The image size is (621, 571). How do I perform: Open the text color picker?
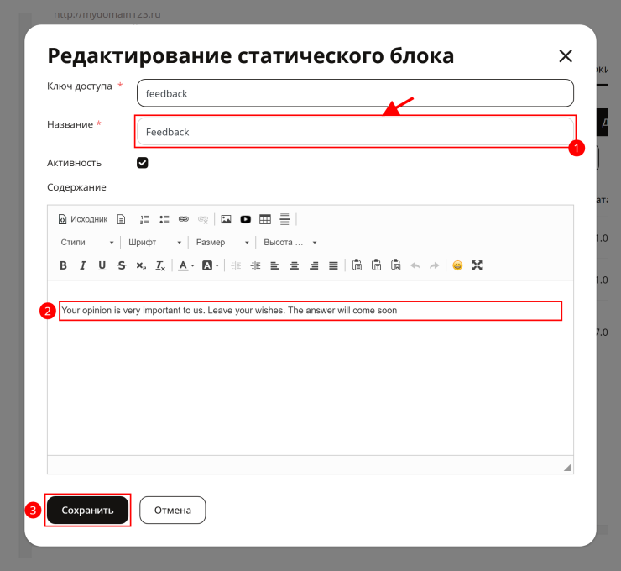[x=186, y=265]
